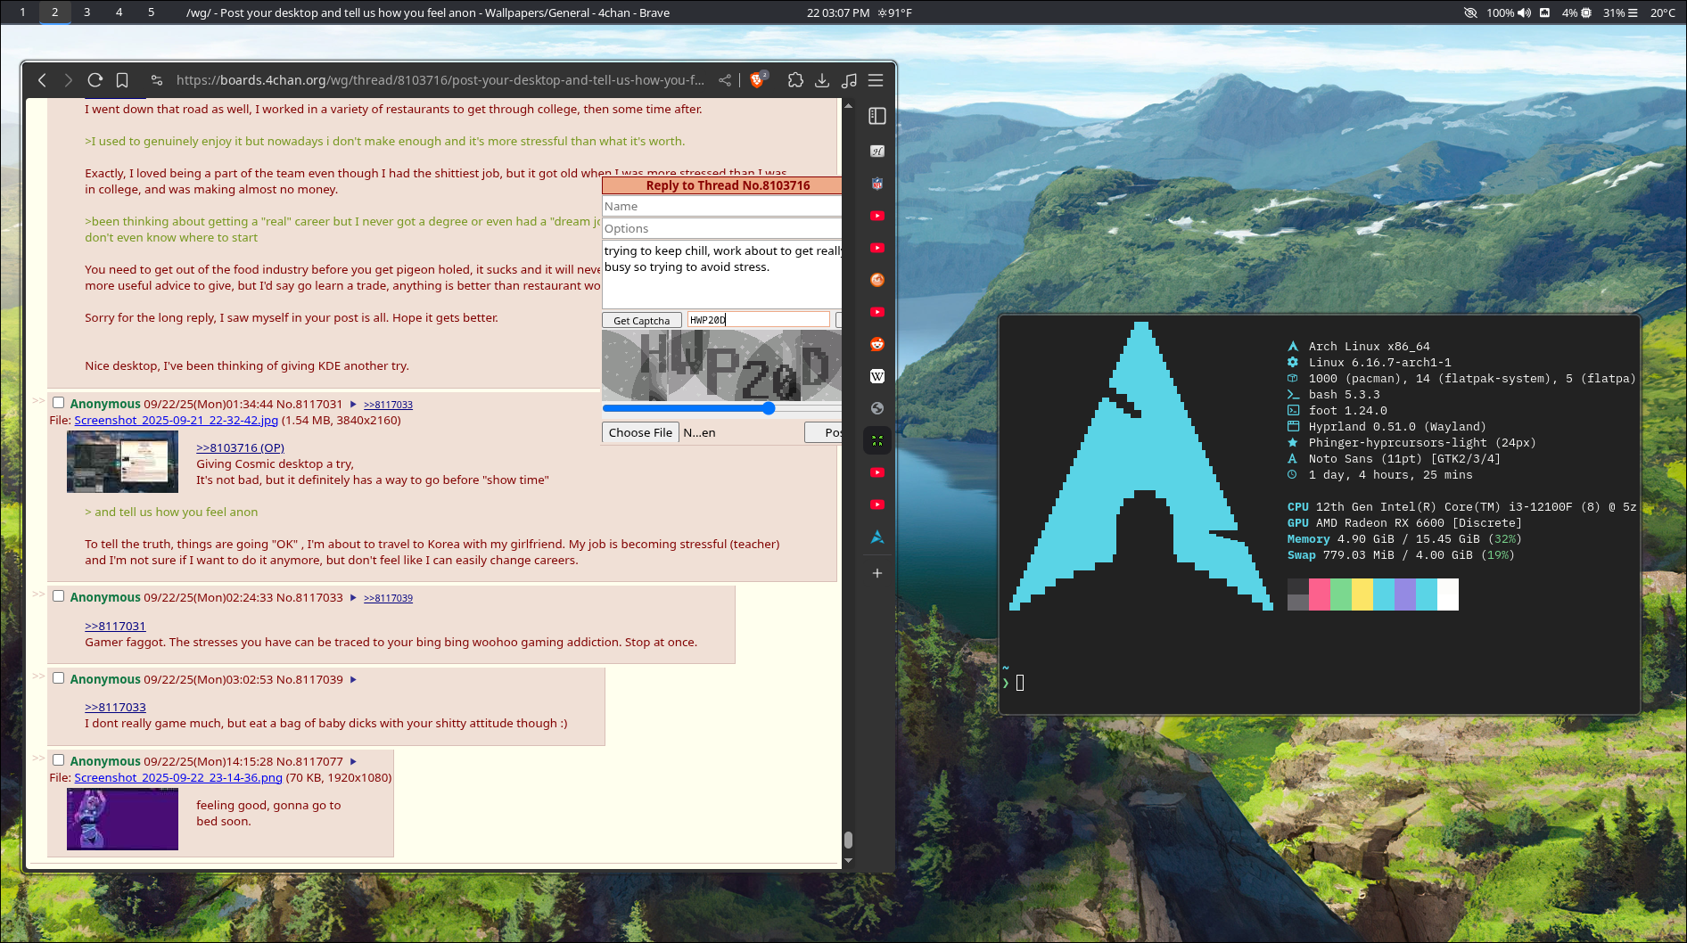Tick checkbox for post No.8117039
This screenshot has height=943, width=1687.
coord(58,678)
